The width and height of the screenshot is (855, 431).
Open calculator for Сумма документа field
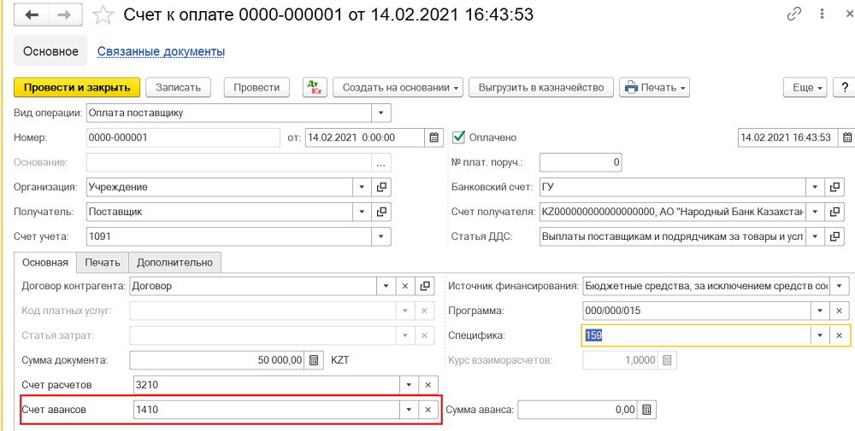(314, 360)
